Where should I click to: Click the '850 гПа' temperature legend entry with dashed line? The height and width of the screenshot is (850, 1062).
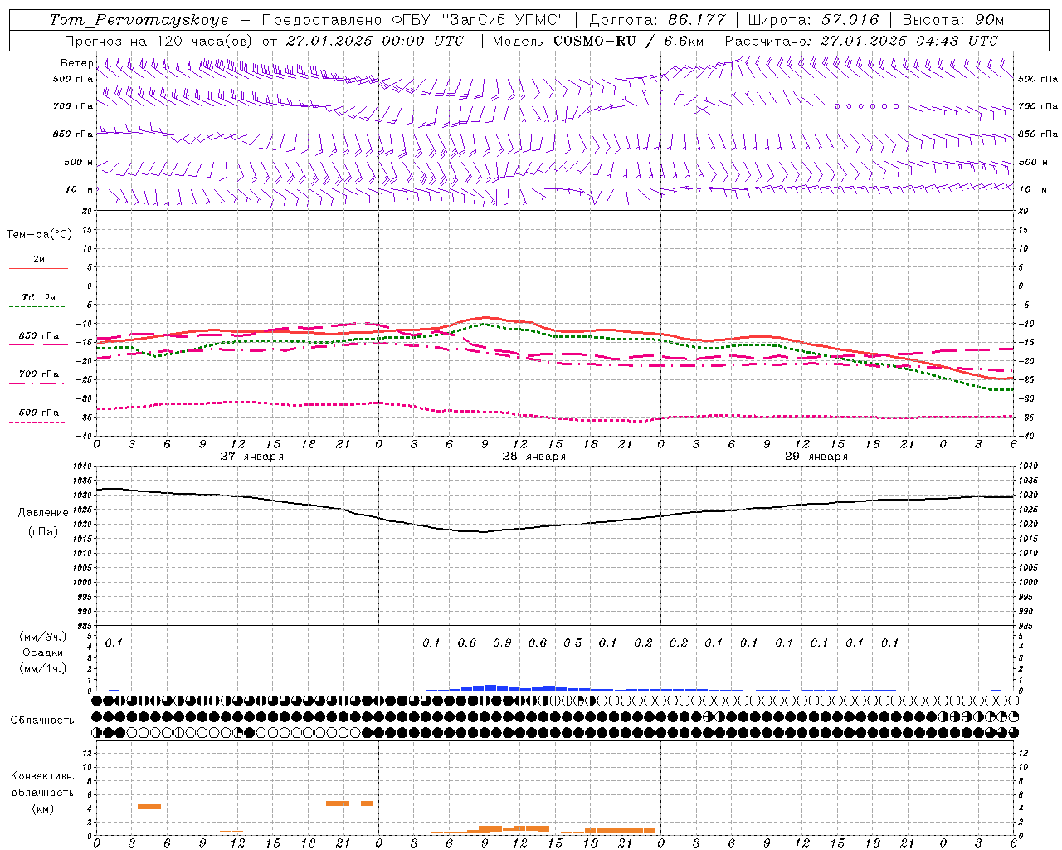click(38, 337)
